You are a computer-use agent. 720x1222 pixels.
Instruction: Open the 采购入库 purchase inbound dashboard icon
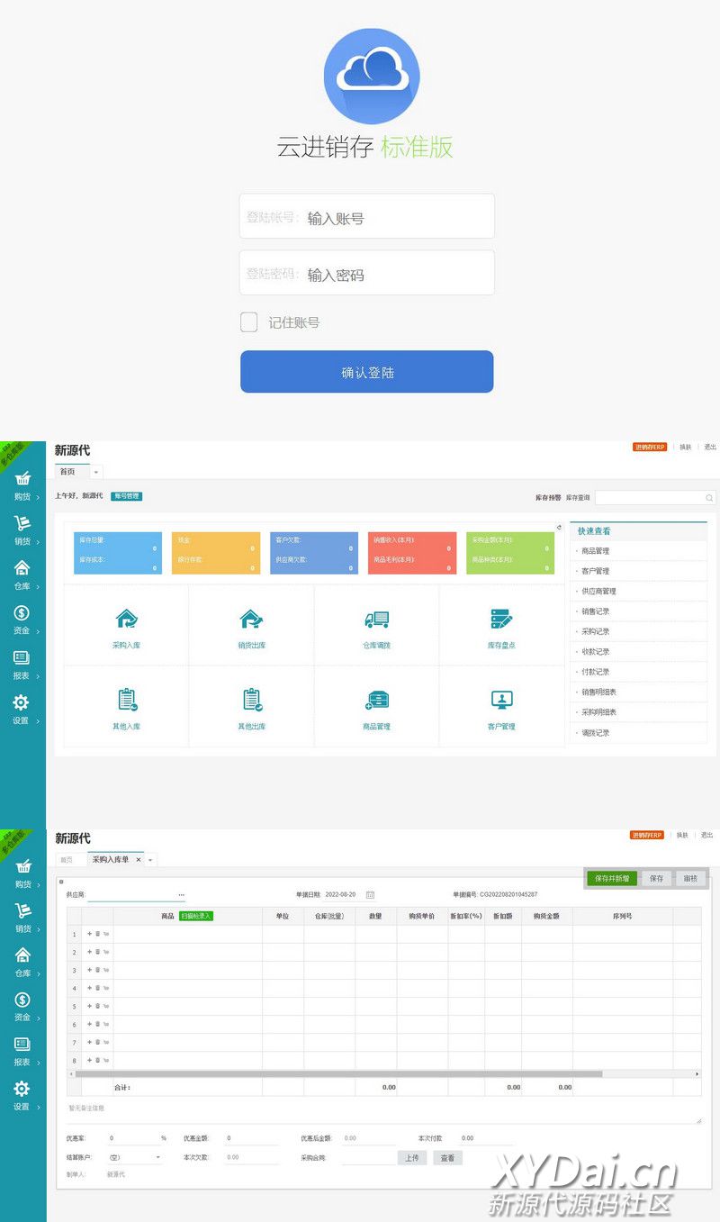(x=126, y=620)
